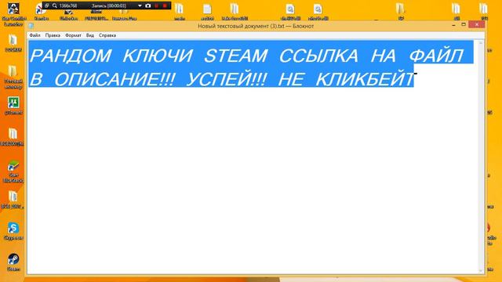502x282 pixels.
Task: Click the Notepad scrollbar up arrow
Action: click(481, 42)
